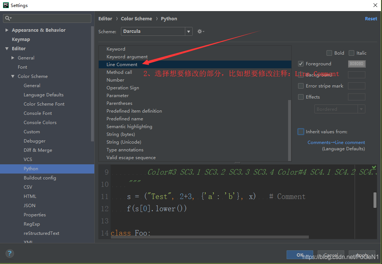Viewport: 382px width, 264px height.
Task: Click the gear icon next to Scheme
Action: 201,31
